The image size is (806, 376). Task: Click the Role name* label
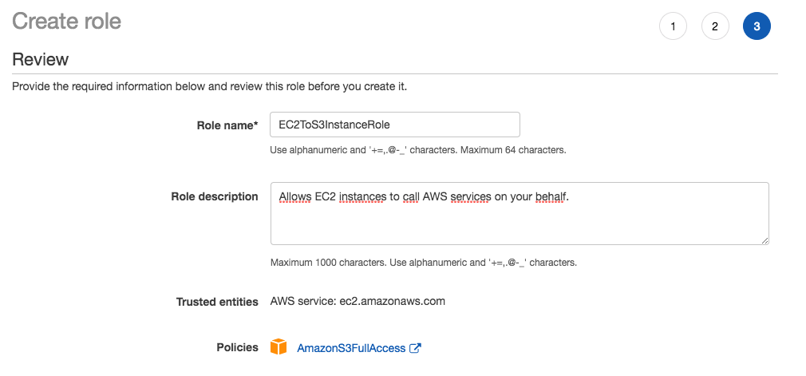coord(227,125)
